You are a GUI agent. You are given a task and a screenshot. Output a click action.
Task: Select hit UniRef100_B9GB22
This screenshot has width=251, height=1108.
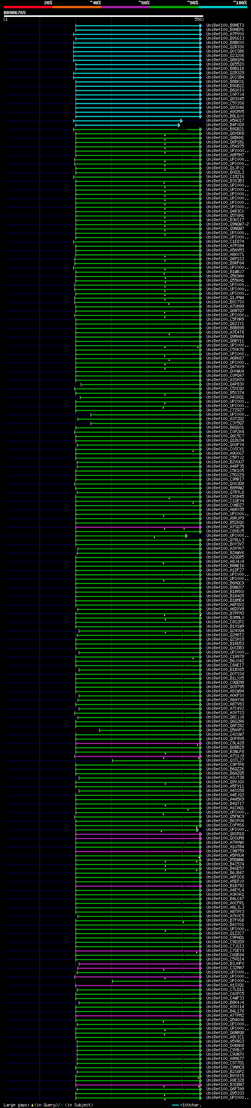point(225,86)
